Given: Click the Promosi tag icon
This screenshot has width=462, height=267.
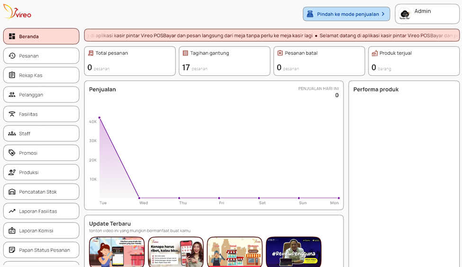Looking at the screenshot, I should pyautogui.click(x=12, y=153).
